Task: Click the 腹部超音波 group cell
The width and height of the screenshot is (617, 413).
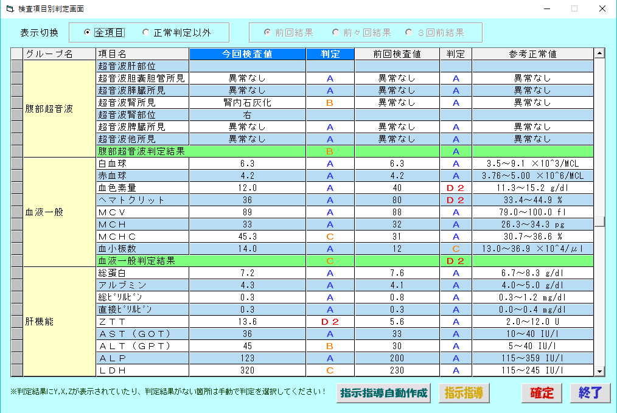Action: point(60,108)
